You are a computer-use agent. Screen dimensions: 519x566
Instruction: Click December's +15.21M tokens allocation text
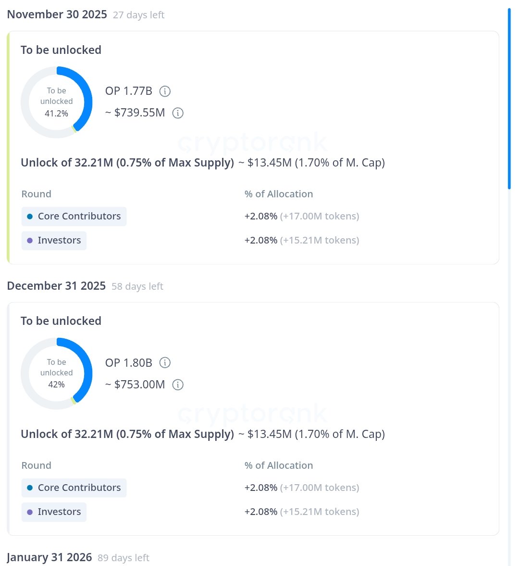320,512
